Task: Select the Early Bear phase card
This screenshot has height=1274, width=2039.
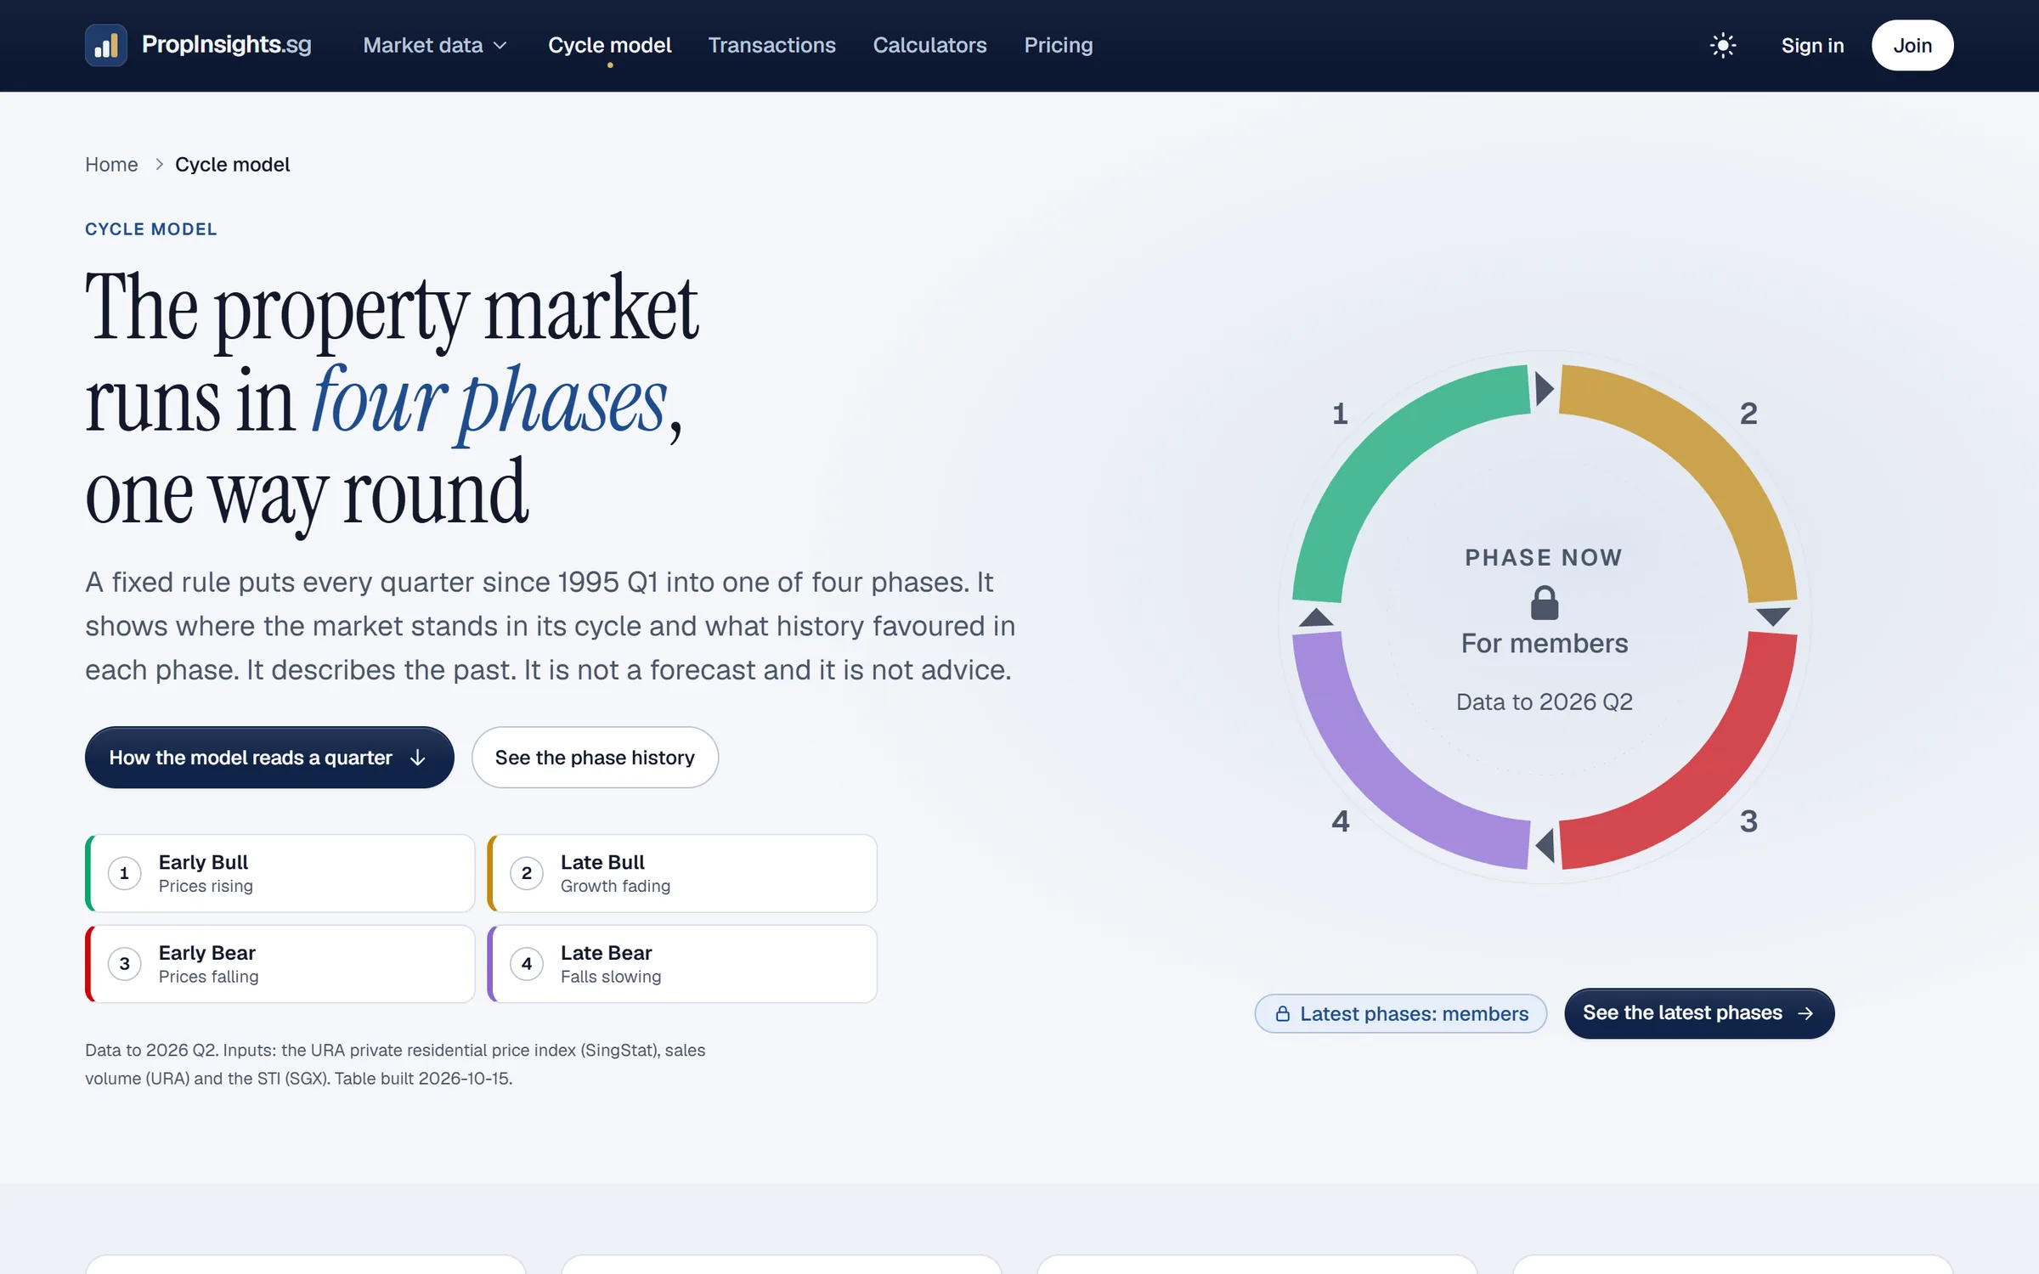Action: tap(280, 964)
